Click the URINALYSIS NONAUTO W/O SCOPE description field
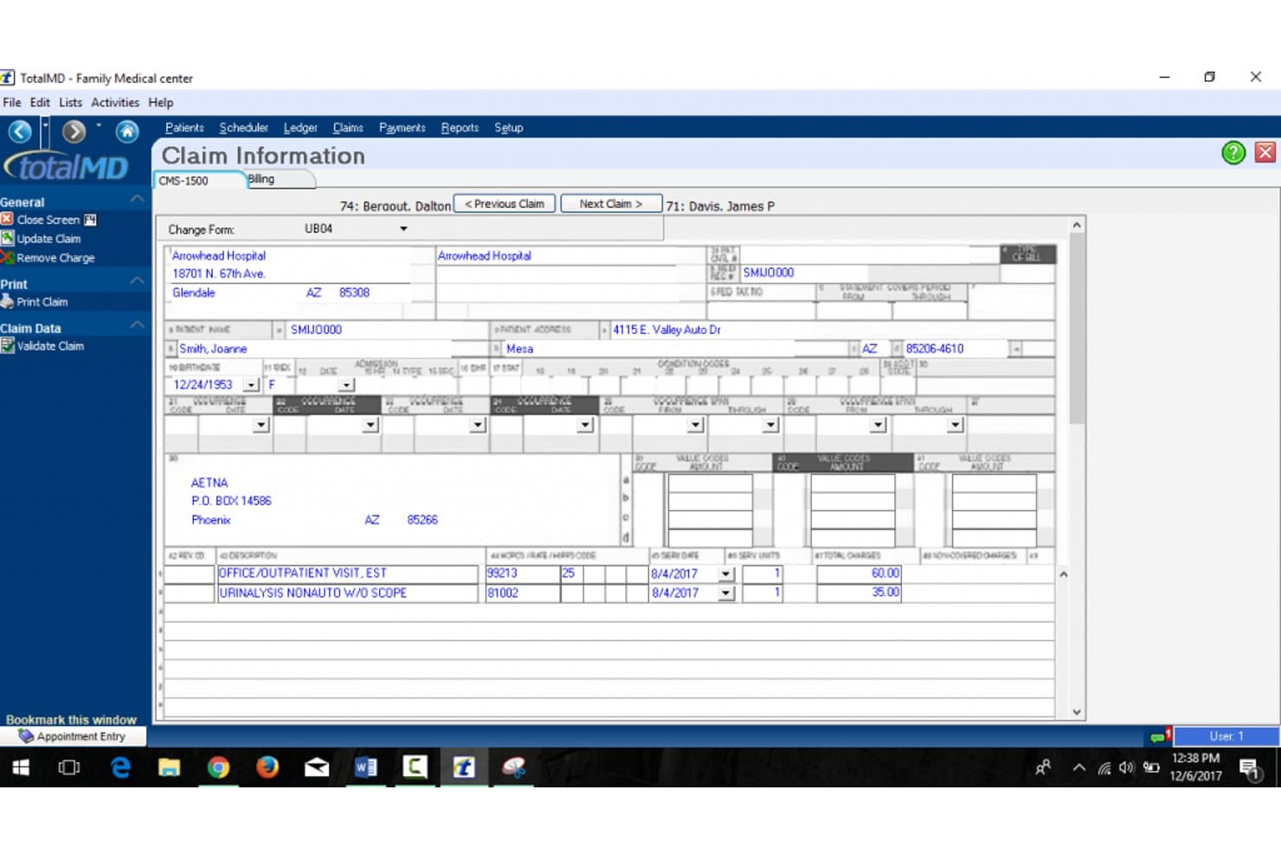The width and height of the screenshot is (1281, 854). [347, 593]
